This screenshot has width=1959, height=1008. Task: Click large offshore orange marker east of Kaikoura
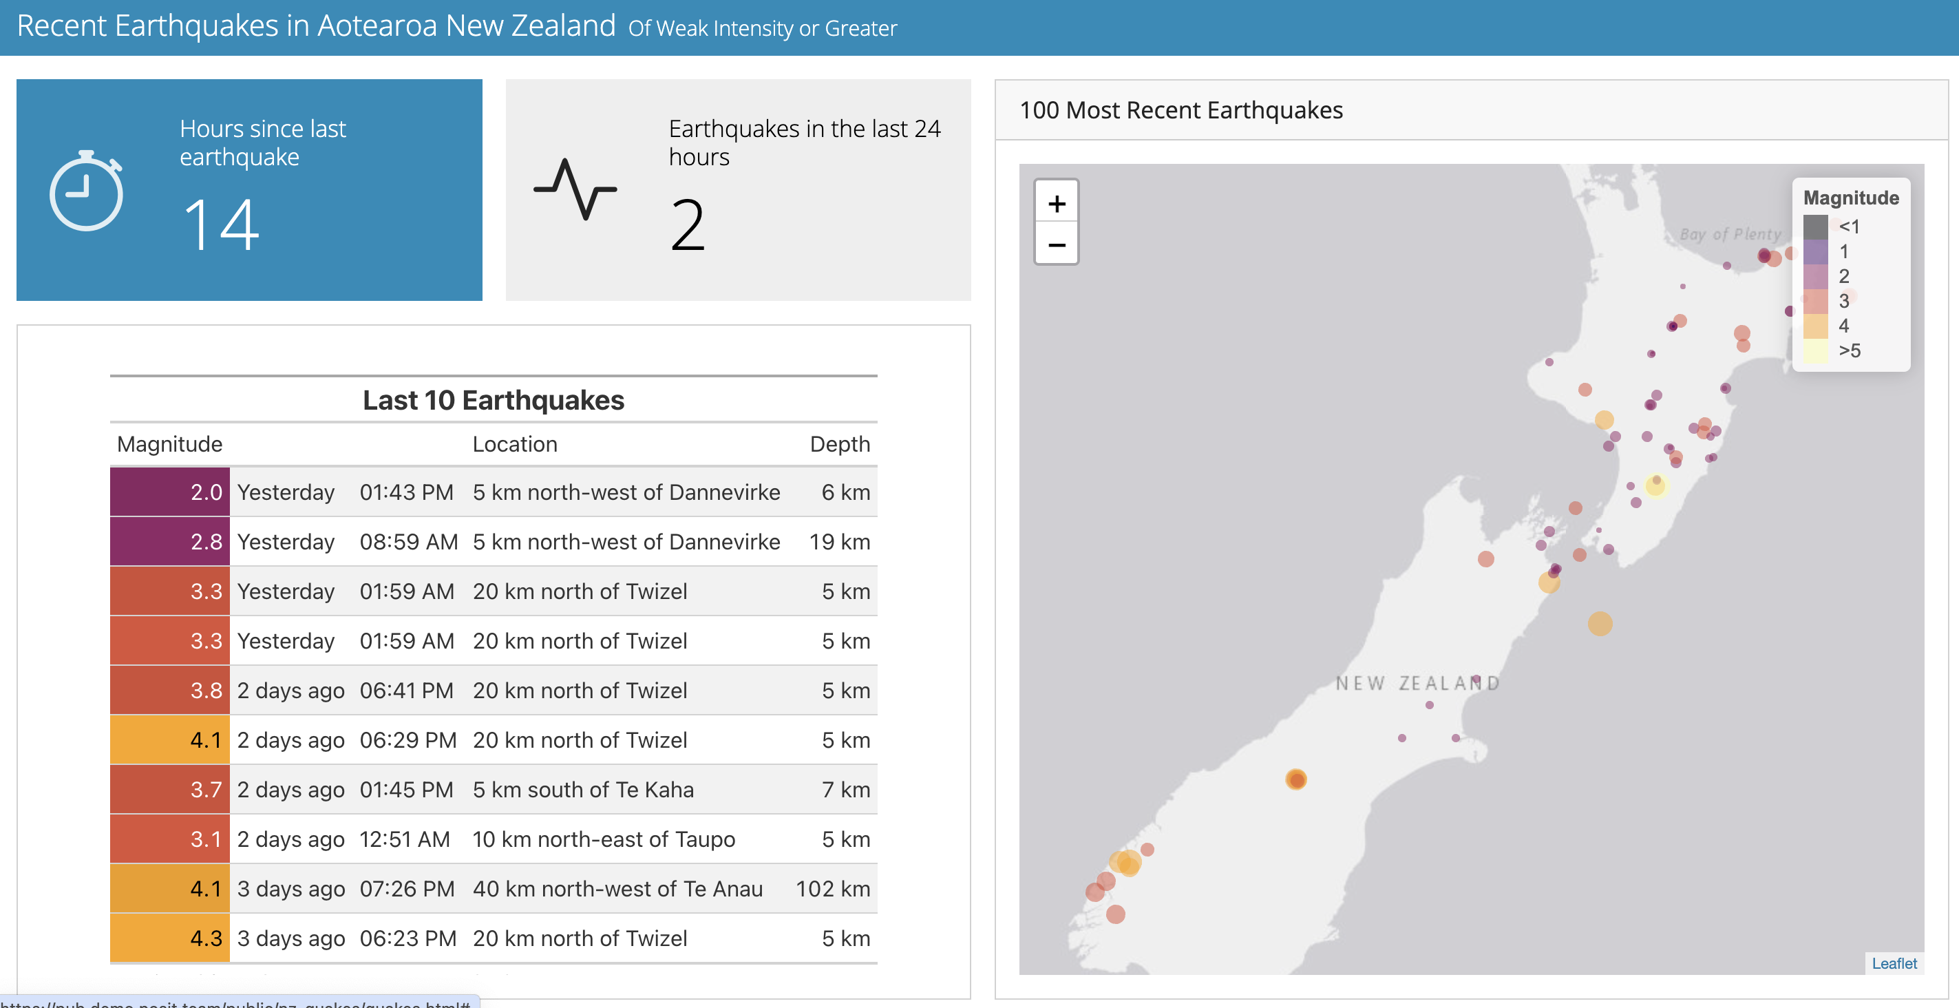(x=1600, y=623)
